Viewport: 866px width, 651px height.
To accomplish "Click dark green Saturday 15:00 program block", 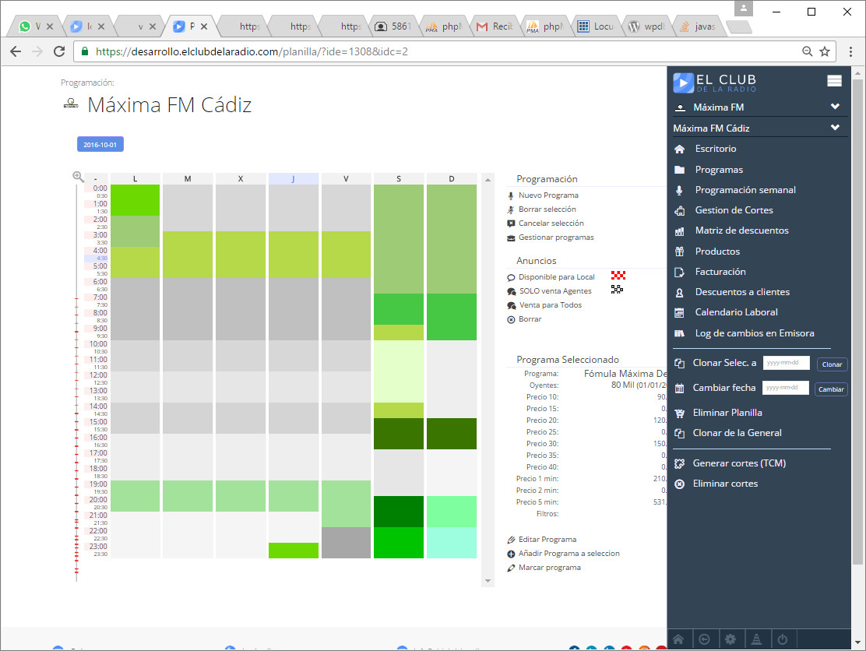I will coord(399,434).
